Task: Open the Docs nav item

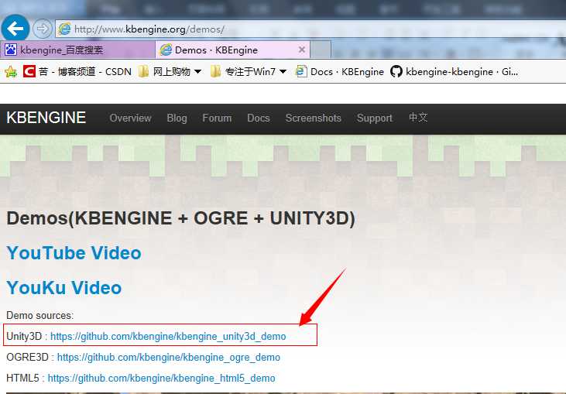Action: tap(259, 118)
